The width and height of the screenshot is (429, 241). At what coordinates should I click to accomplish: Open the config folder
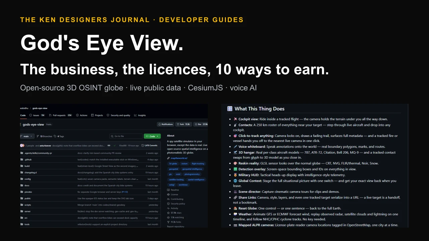click(x=27, y=179)
